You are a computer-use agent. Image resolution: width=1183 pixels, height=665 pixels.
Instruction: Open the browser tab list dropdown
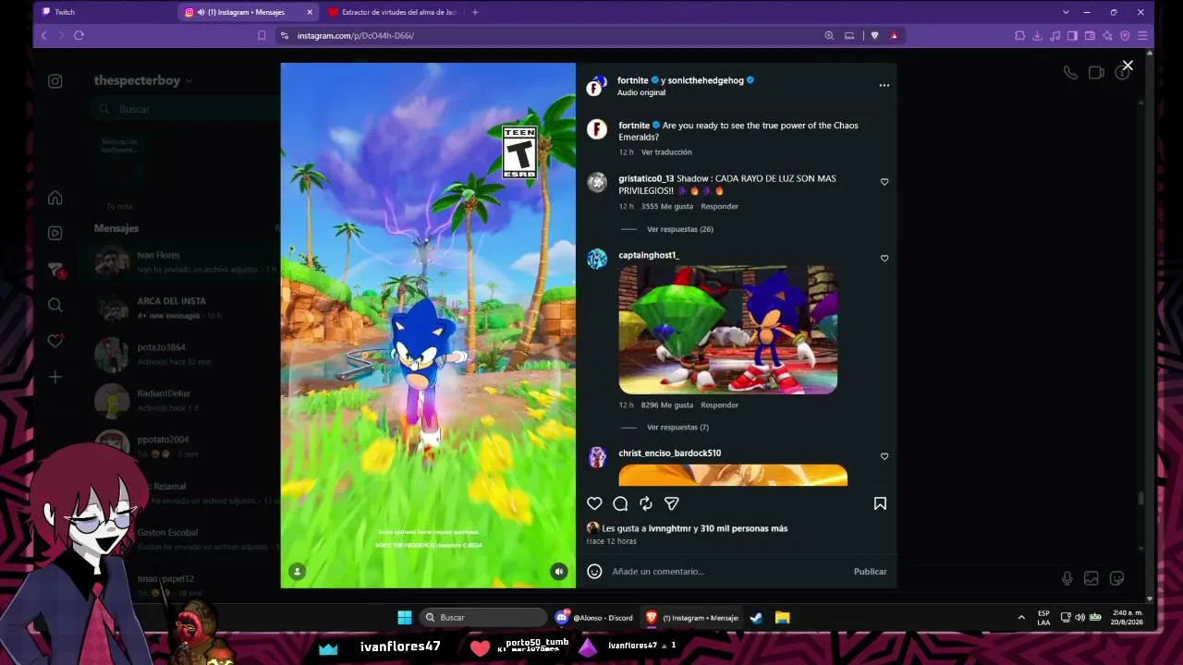point(1066,12)
